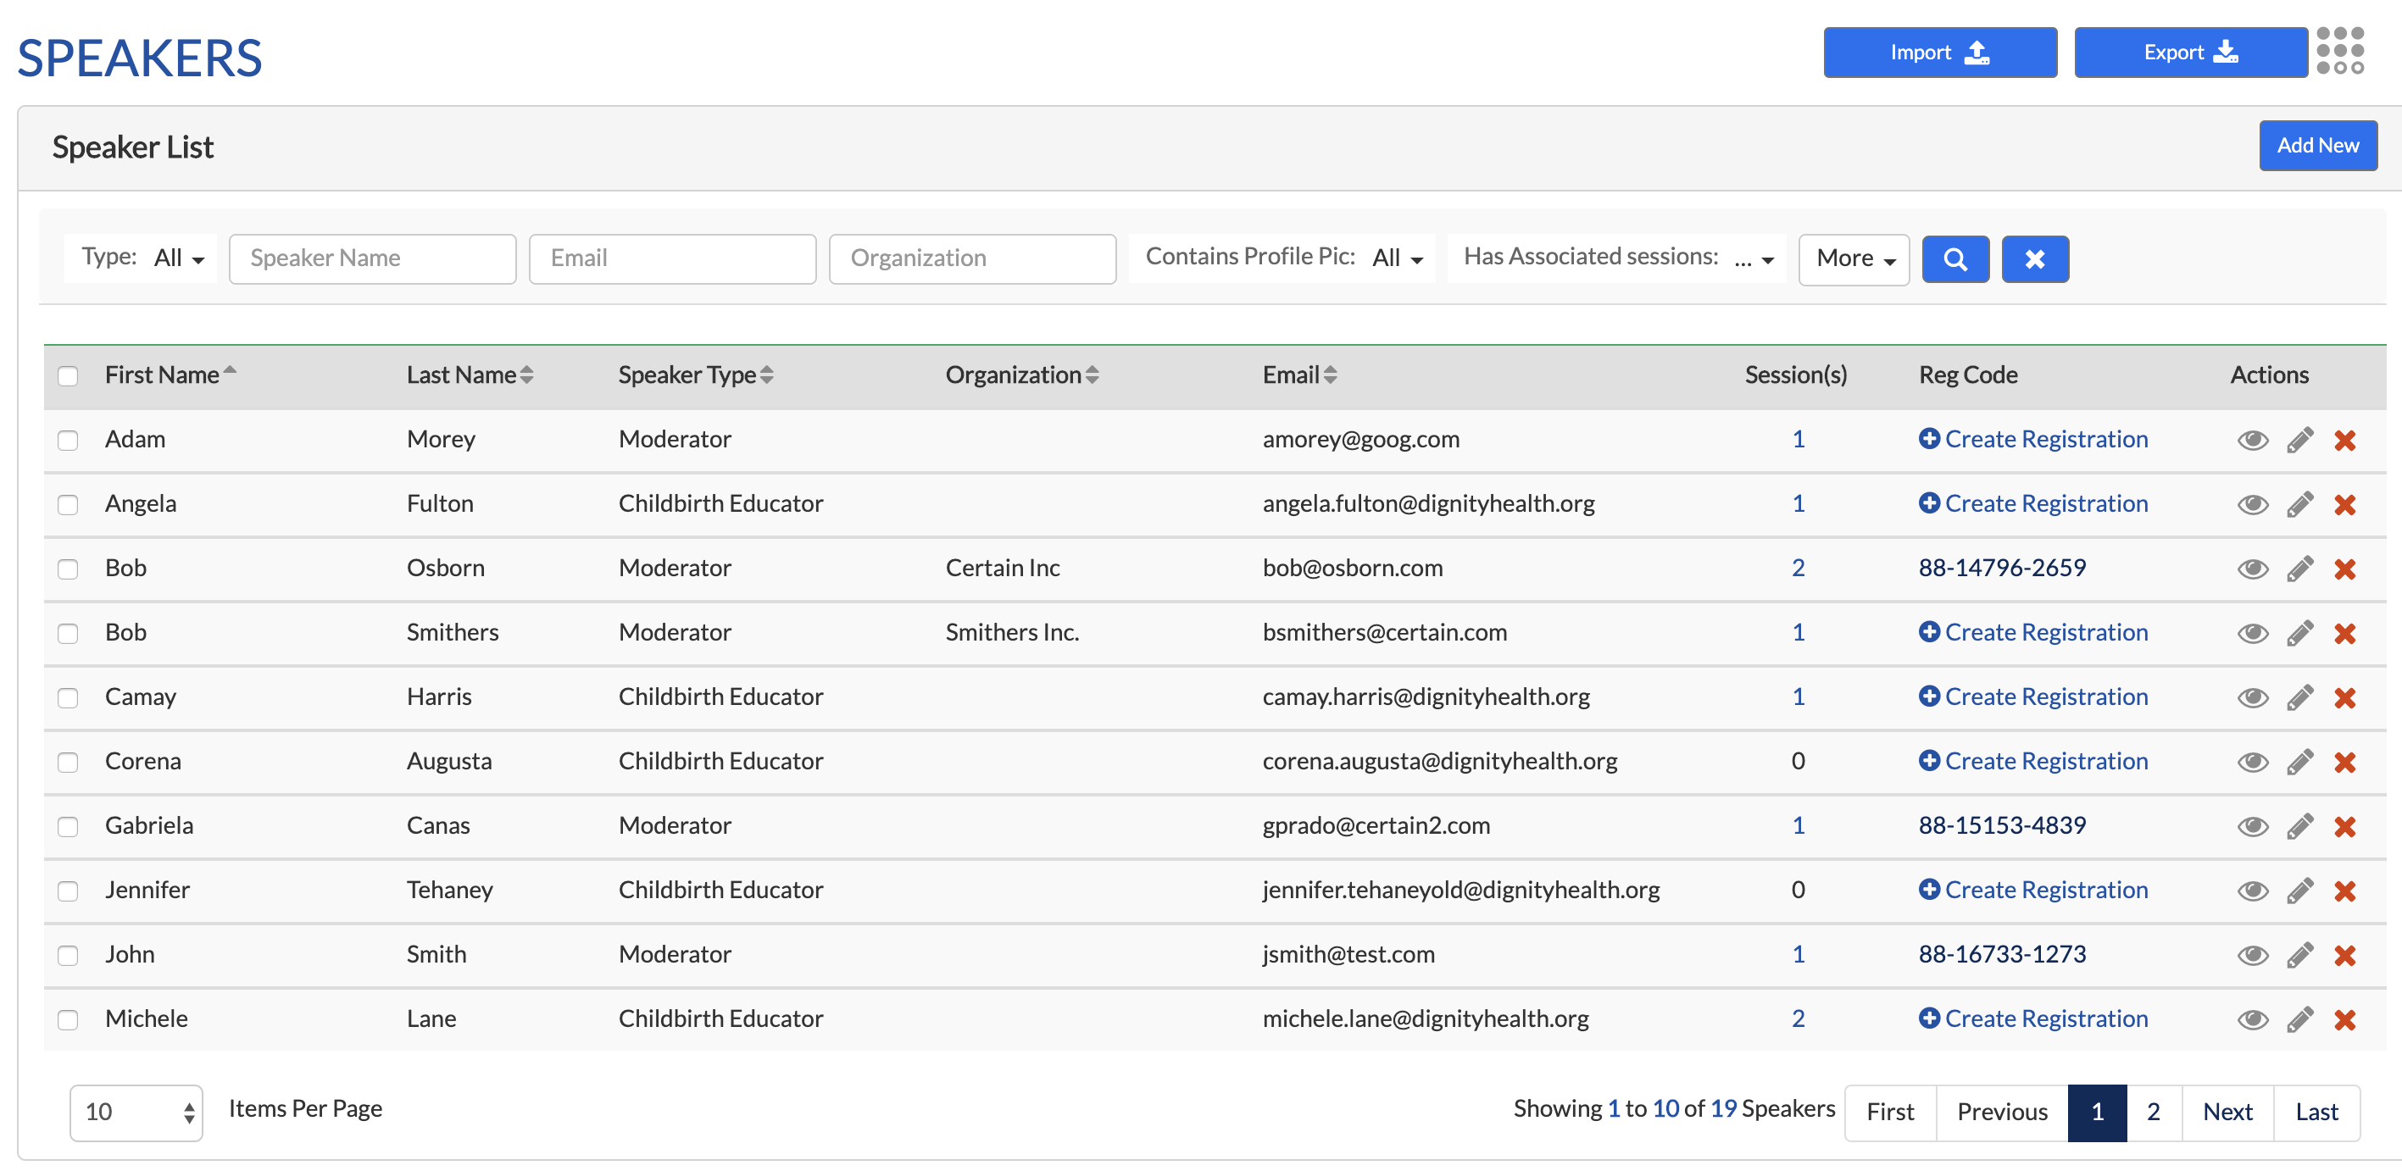The height and width of the screenshot is (1171, 2402).
Task: Edit Bob Smithers with the pencil icon
Action: (2300, 633)
